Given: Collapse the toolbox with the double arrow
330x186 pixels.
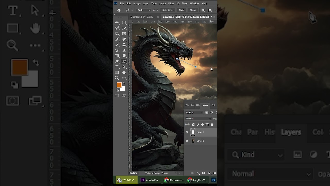Looking at the screenshot, I should (115, 15).
